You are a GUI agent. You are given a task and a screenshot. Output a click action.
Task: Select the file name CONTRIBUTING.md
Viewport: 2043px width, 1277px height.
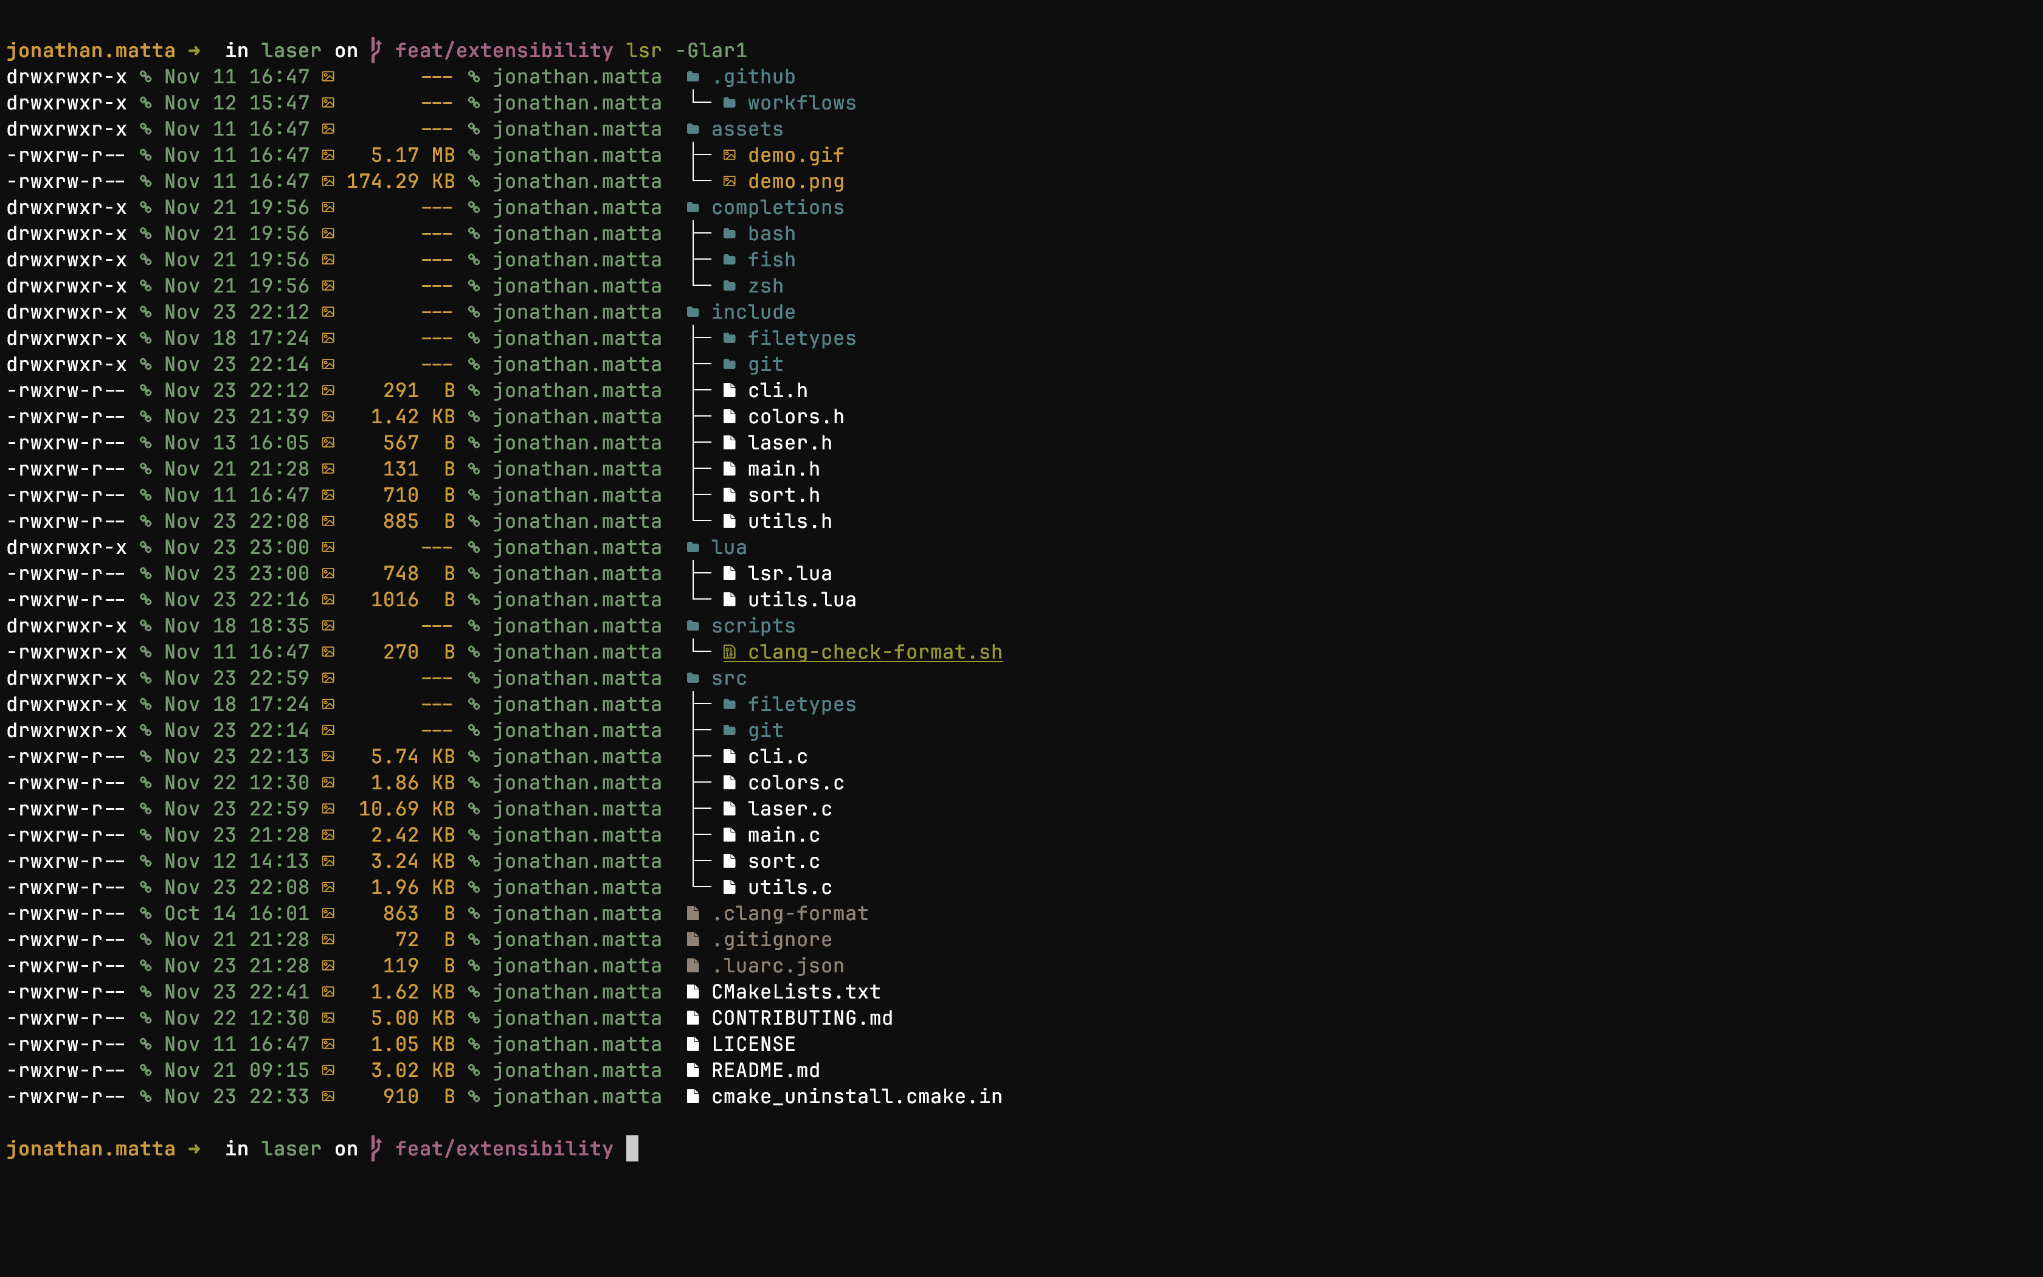coord(802,1018)
